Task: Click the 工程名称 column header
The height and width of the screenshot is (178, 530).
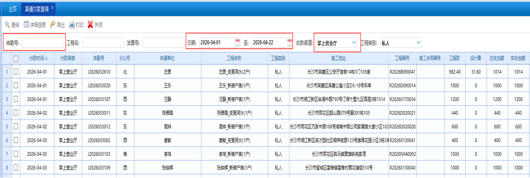Action: pos(234,58)
